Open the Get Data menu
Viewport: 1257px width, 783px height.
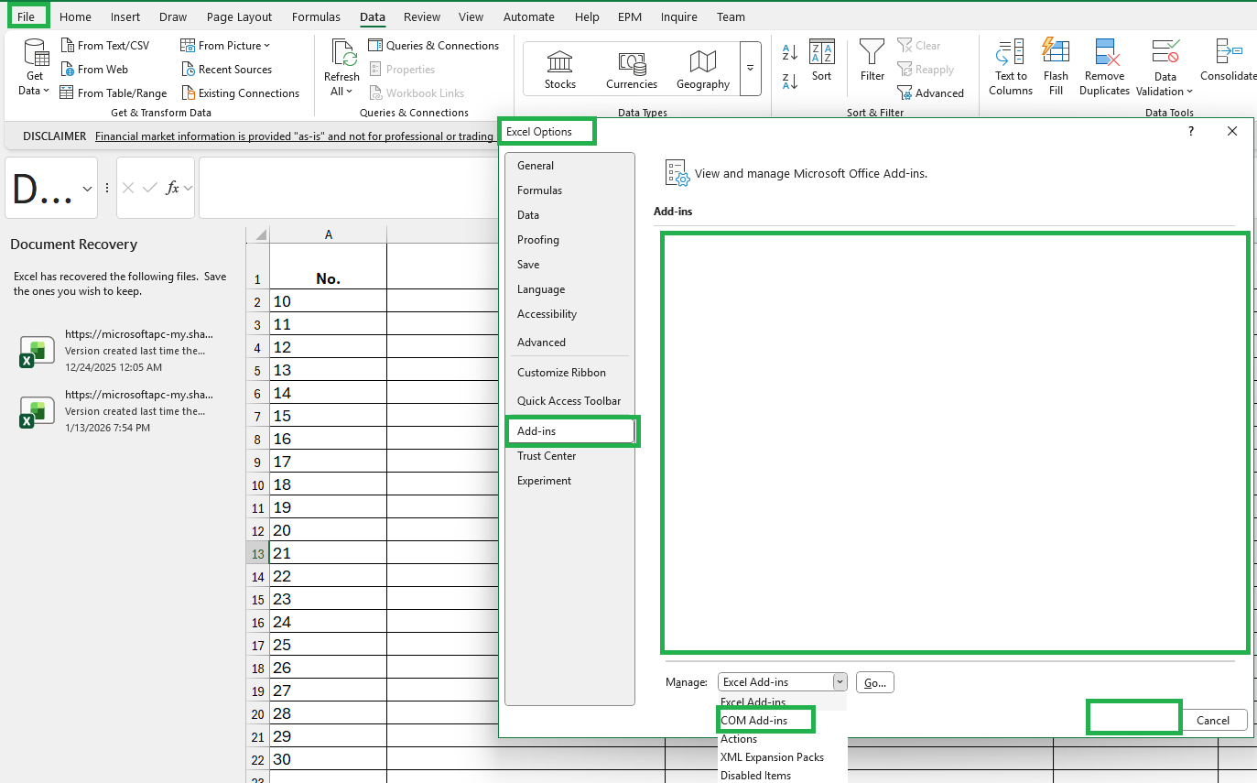point(35,67)
